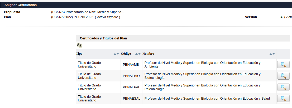The height and width of the screenshot is (108, 292).
Task: Open details magnifier for PBNAESAL certificate
Action: [x=283, y=99]
